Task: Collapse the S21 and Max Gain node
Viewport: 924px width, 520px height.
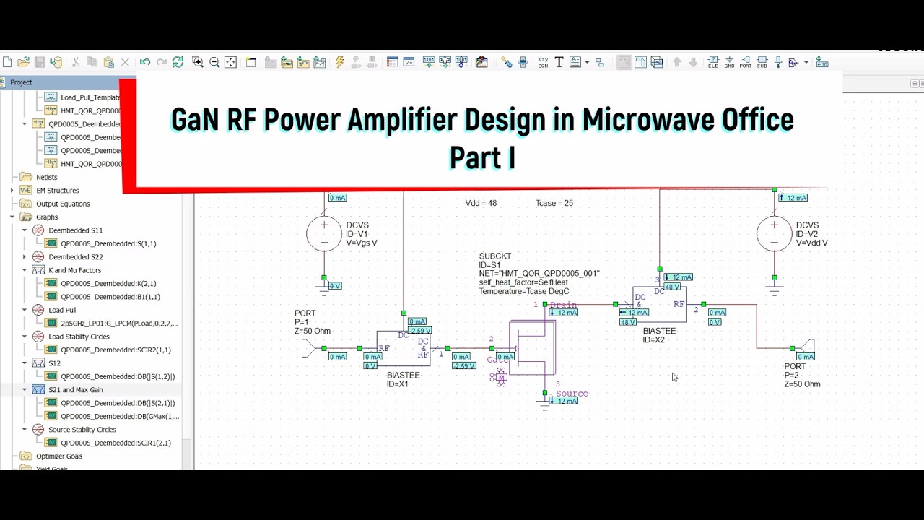Action: 24,390
